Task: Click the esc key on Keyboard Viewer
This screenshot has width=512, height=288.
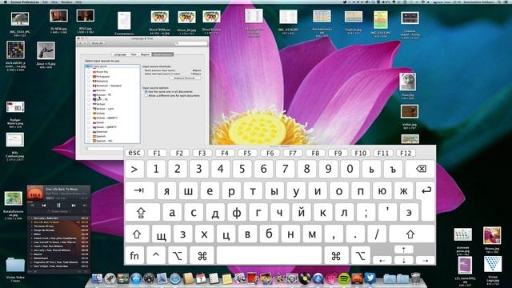Action: pos(134,153)
